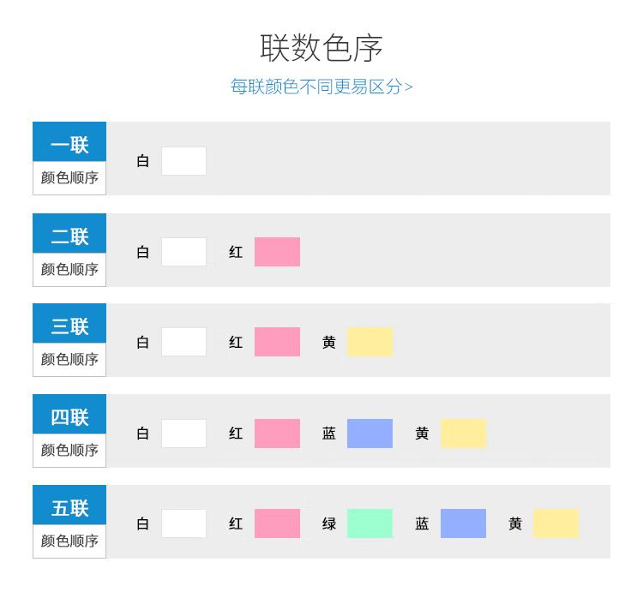
Task: Click the white swatch in 一联 row
Action: pyautogui.click(x=183, y=161)
